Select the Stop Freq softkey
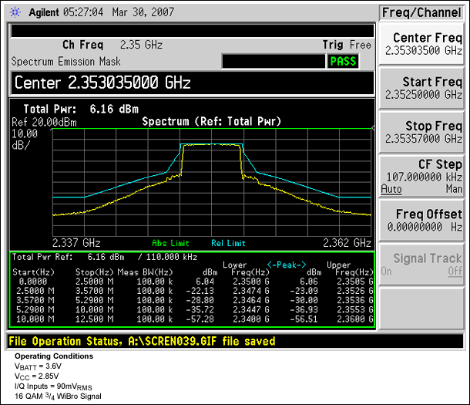 [x=421, y=132]
